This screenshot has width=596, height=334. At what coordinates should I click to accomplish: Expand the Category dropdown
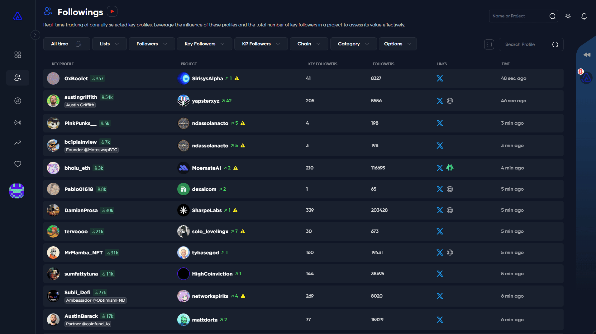[353, 44]
